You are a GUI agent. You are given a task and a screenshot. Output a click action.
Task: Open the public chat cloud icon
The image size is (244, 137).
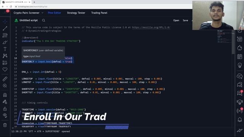[240, 76]
